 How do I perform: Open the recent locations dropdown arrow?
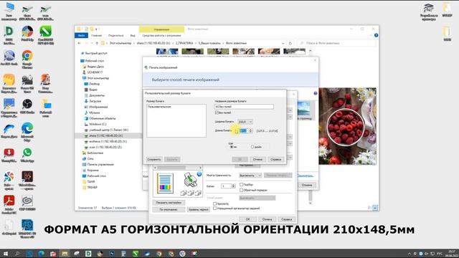click(91, 43)
